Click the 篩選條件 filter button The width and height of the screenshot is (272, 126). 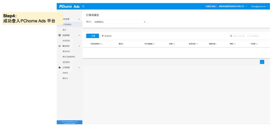click(x=107, y=36)
